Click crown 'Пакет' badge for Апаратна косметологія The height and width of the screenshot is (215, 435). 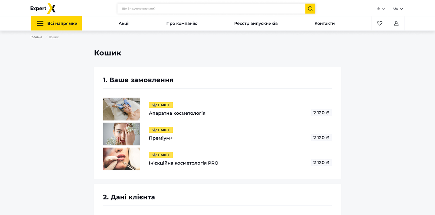[x=161, y=105]
